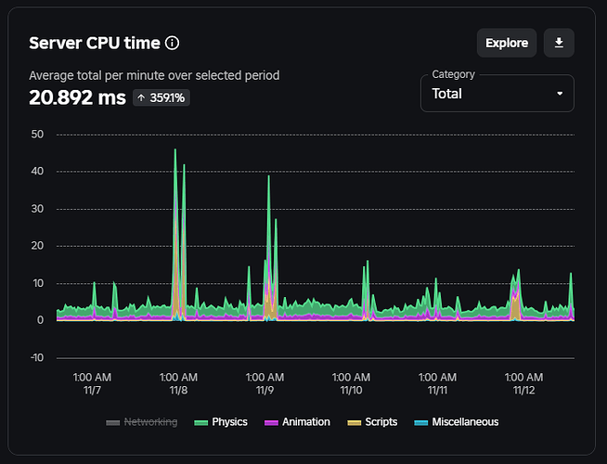Click the download chart data icon
Image resolution: width=607 pixels, height=464 pixels.
559,43
